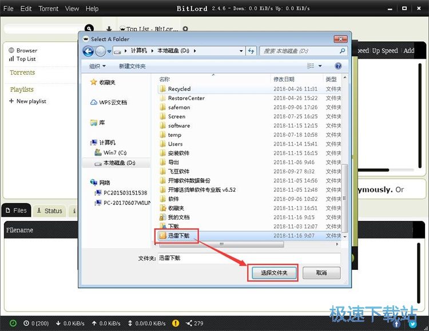Screen dimensions: 429x331
Task: Click the yellow warning icon in status bar
Action: click(176, 324)
